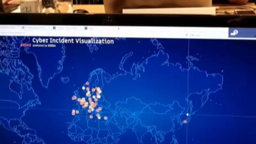The image size is (256, 144).
Task: Select the white incident marker over Japan
Action: click(187, 115)
